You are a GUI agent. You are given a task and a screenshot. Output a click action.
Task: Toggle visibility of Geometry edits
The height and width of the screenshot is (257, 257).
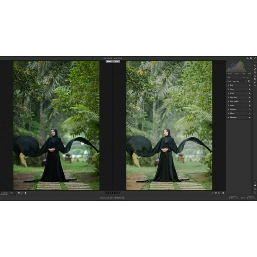tap(250, 109)
